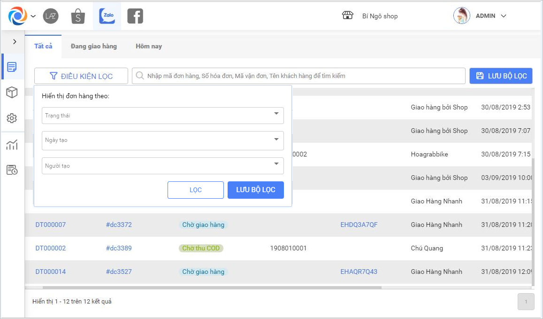Open the Facebook channel icon

135,16
